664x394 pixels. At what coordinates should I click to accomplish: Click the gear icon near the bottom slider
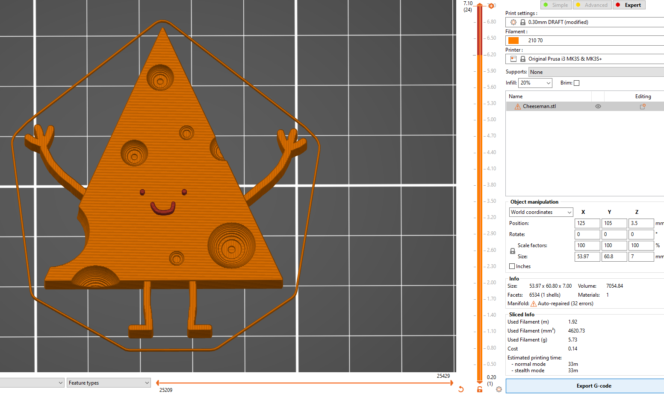pyautogui.click(x=499, y=389)
